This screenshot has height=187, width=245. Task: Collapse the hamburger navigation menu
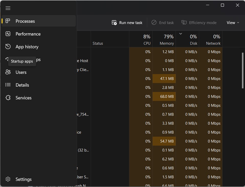click(x=8, y=8)
